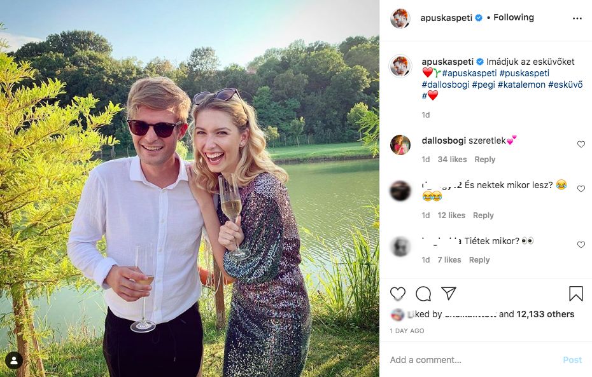Like dallosbogi's szeretlek comment
592x377 pixels.
(x=581, y=145)
